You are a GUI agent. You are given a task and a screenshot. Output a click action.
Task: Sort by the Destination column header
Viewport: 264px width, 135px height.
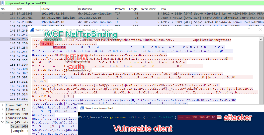[x=96, y=9]
